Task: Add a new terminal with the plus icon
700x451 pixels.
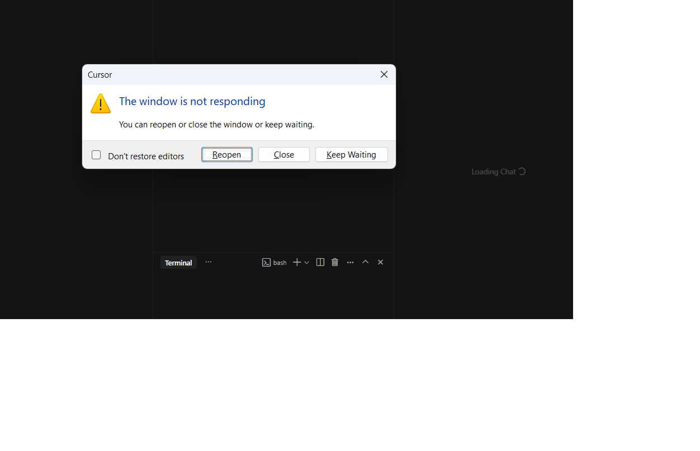Action: point(297,262)
